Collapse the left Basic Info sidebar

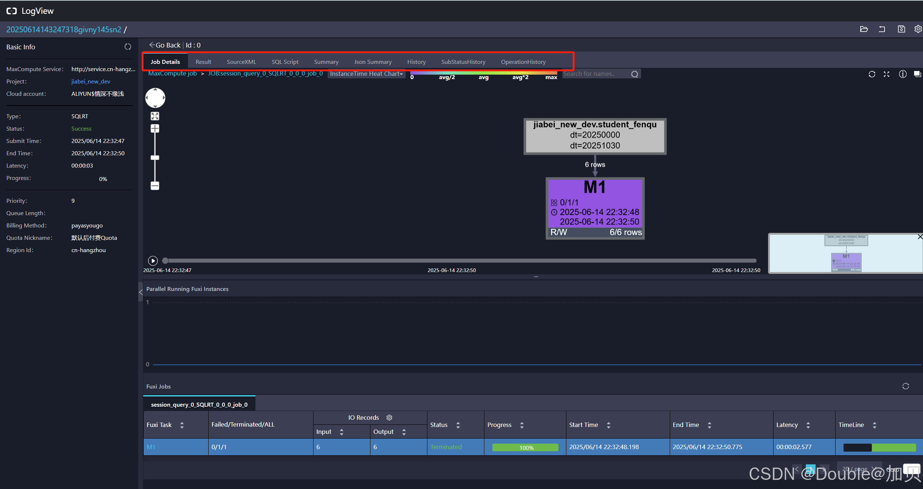click(141, 292)
